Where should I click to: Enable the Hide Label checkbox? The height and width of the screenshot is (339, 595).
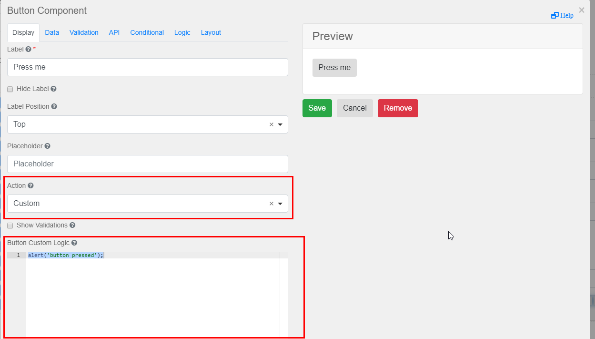point(10,89)
